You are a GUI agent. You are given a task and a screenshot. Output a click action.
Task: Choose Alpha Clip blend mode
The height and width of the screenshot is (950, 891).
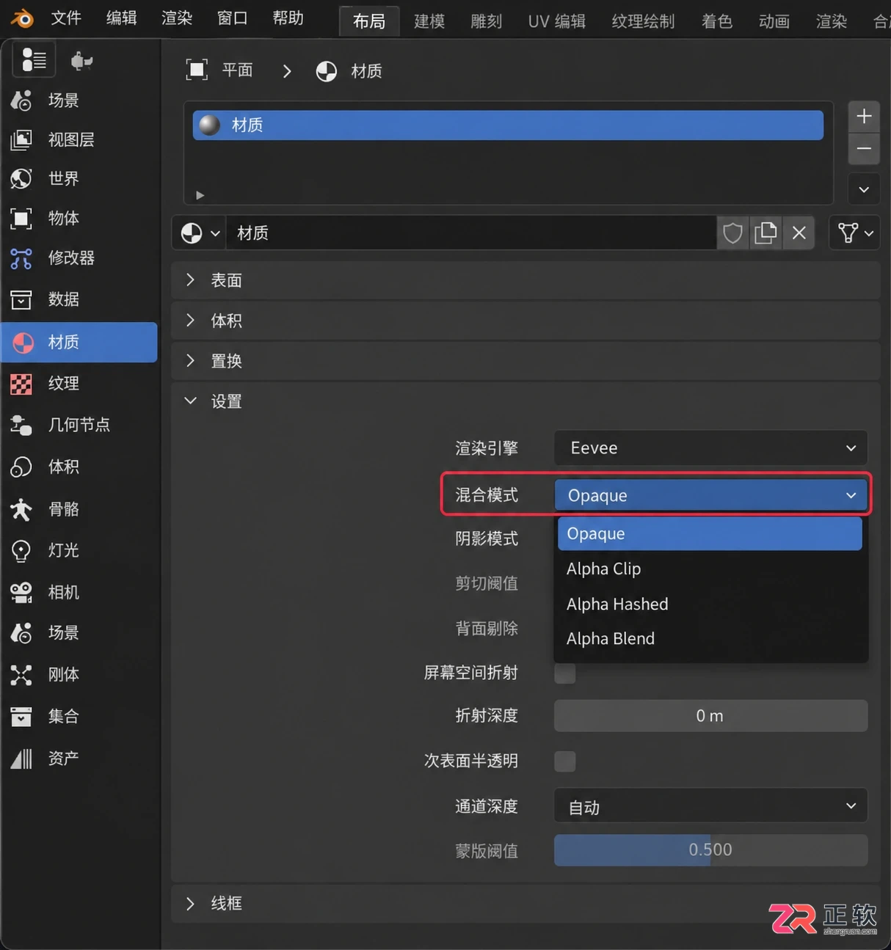point(710,569)
